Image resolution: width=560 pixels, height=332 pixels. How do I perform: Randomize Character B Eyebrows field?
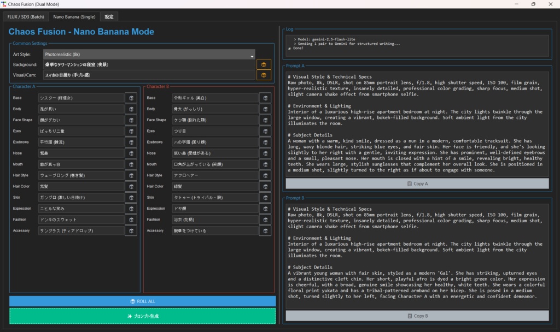265,143
